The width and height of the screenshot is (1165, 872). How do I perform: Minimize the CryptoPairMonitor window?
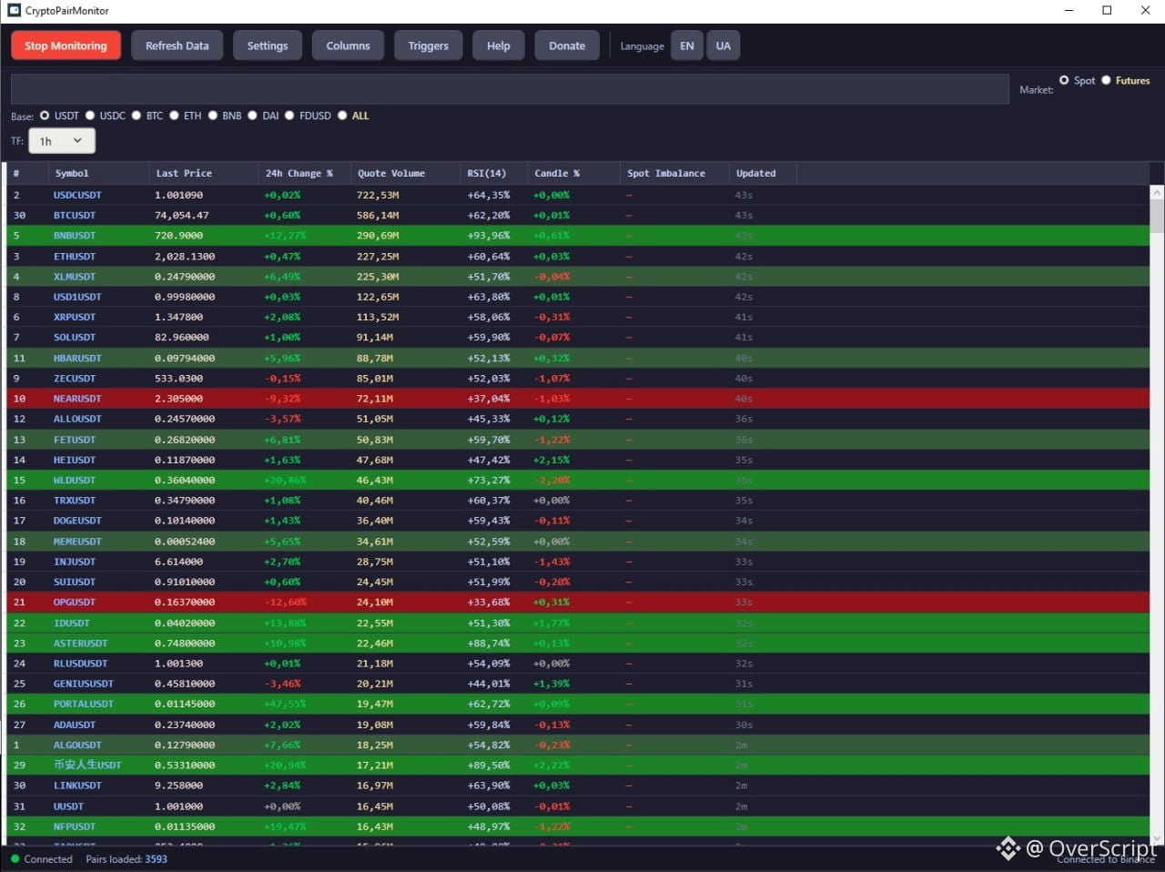pos(1069,10)
